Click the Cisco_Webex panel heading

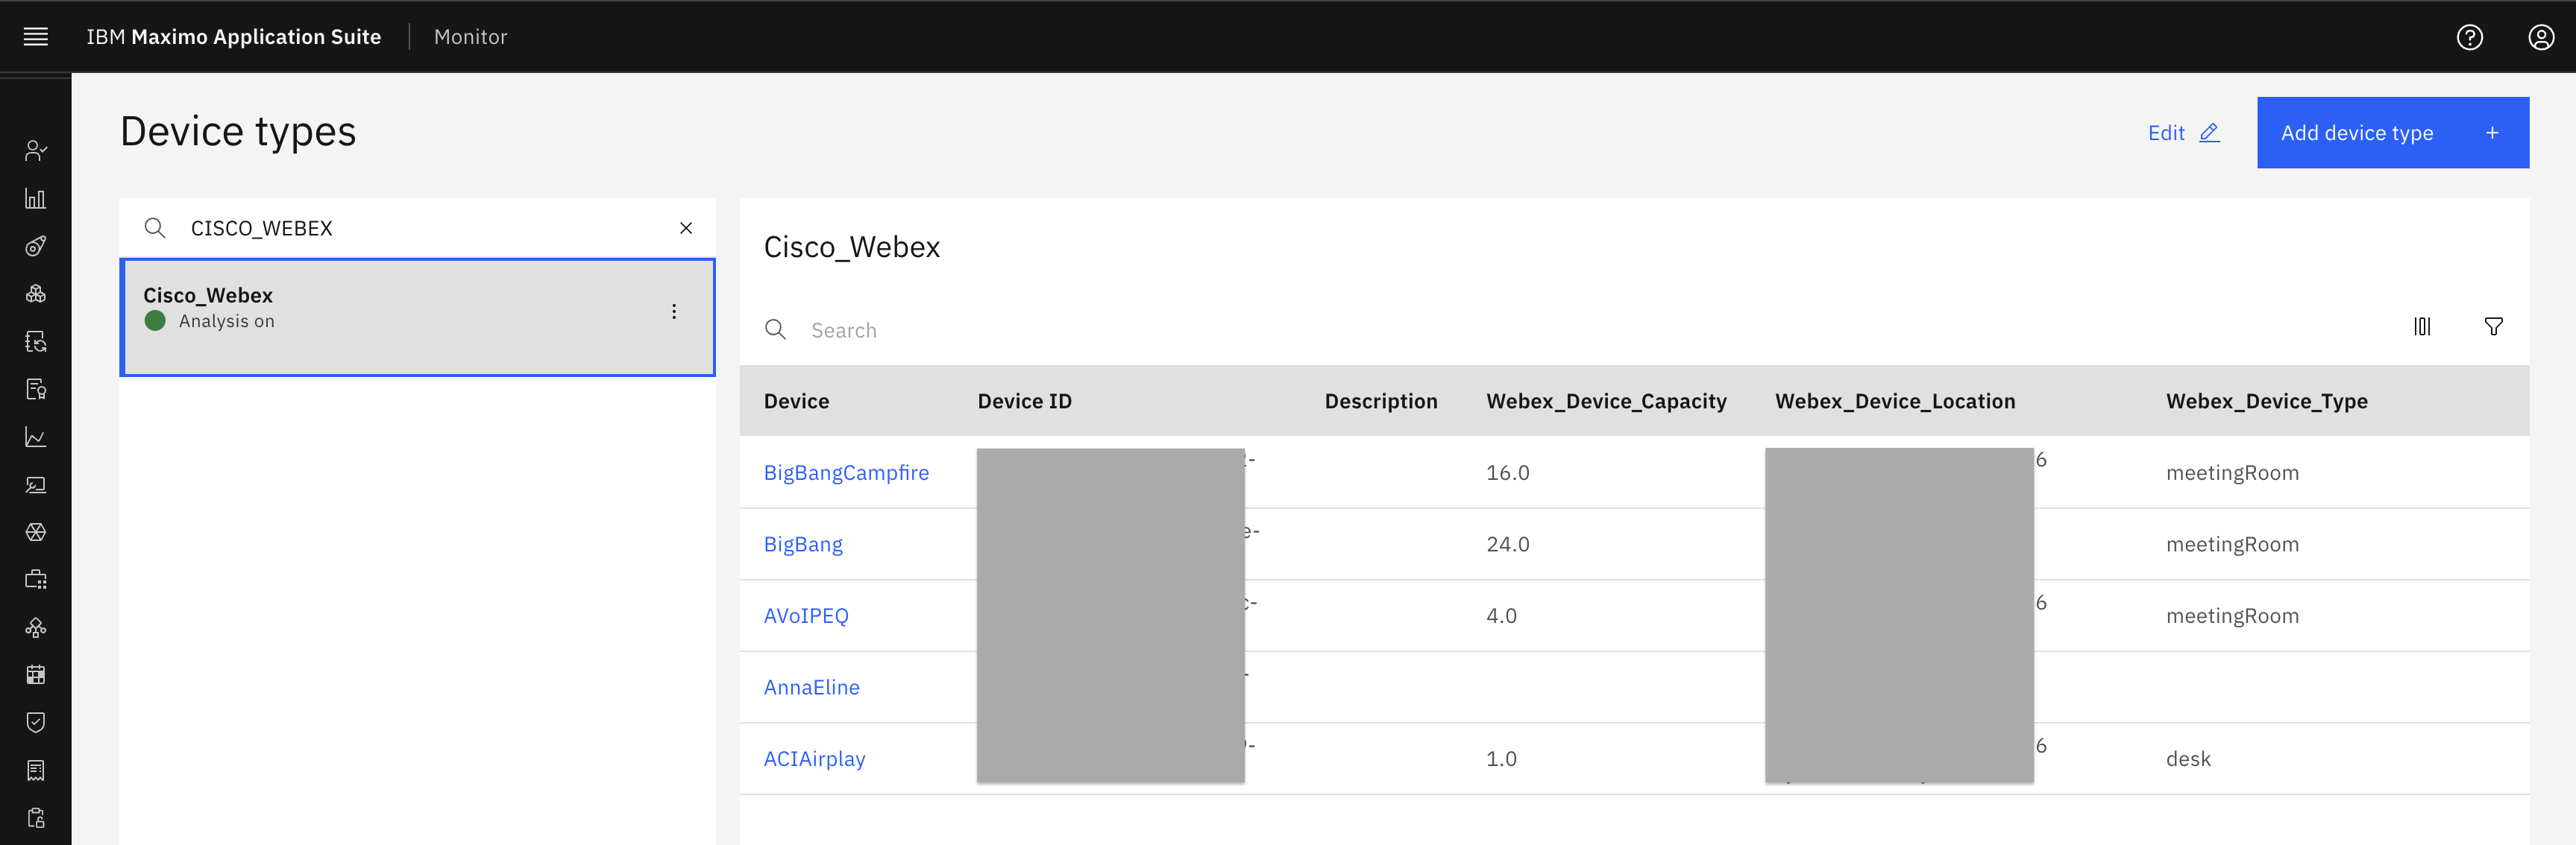click(x=852, y=247)
